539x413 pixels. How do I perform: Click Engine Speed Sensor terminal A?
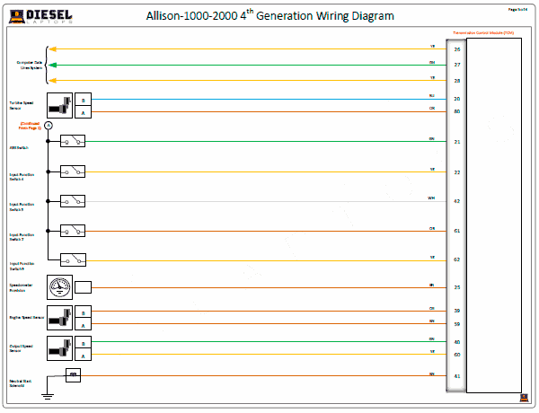(x=84, y=324)
